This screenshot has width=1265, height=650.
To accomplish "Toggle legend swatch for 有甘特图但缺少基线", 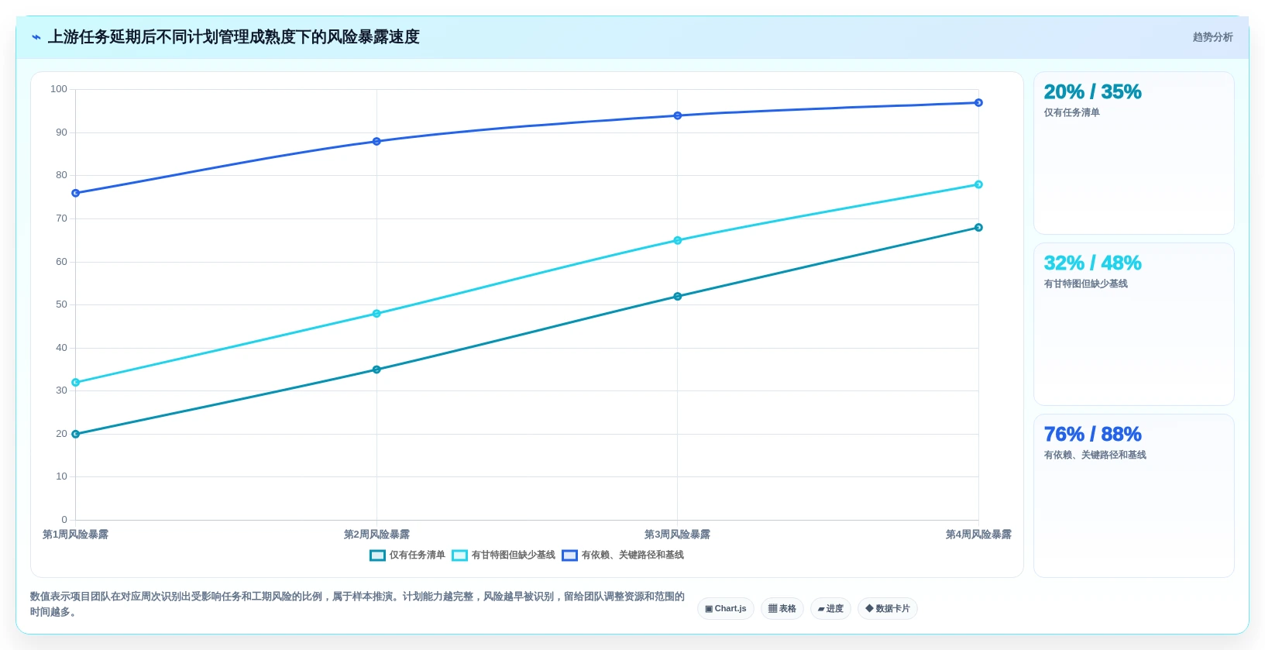I will pos(459,555).
